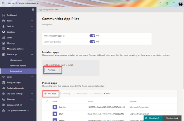184x121 pixels.
Task: Open Permission policies submenu item
Action: pyautogui.click(x=18, y=66)
